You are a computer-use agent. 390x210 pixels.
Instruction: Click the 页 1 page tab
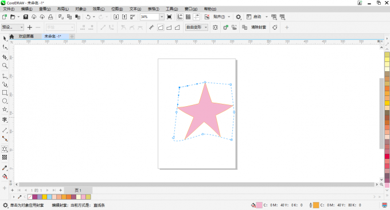click(x=78, y=190)
